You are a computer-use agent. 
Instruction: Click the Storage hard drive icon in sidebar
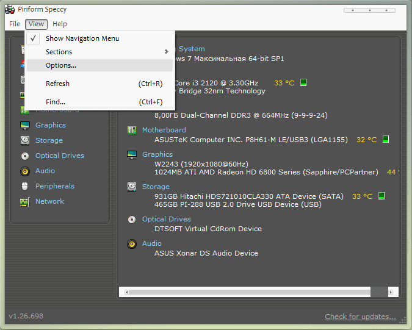click(x=25, y=140)
